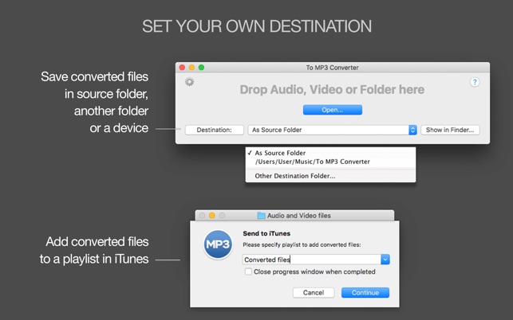
Task: Click the blue Open... button
Action: 333,110
